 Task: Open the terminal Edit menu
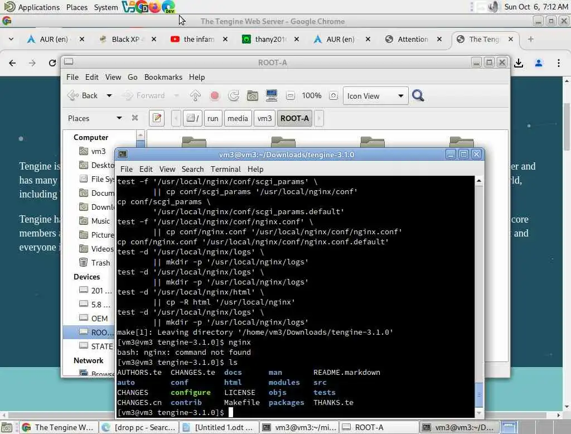click(146, 169)
